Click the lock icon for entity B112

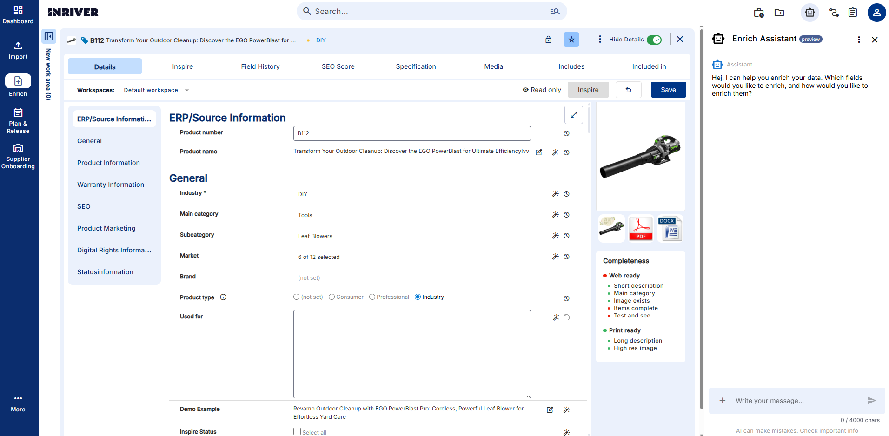(549, 40)
